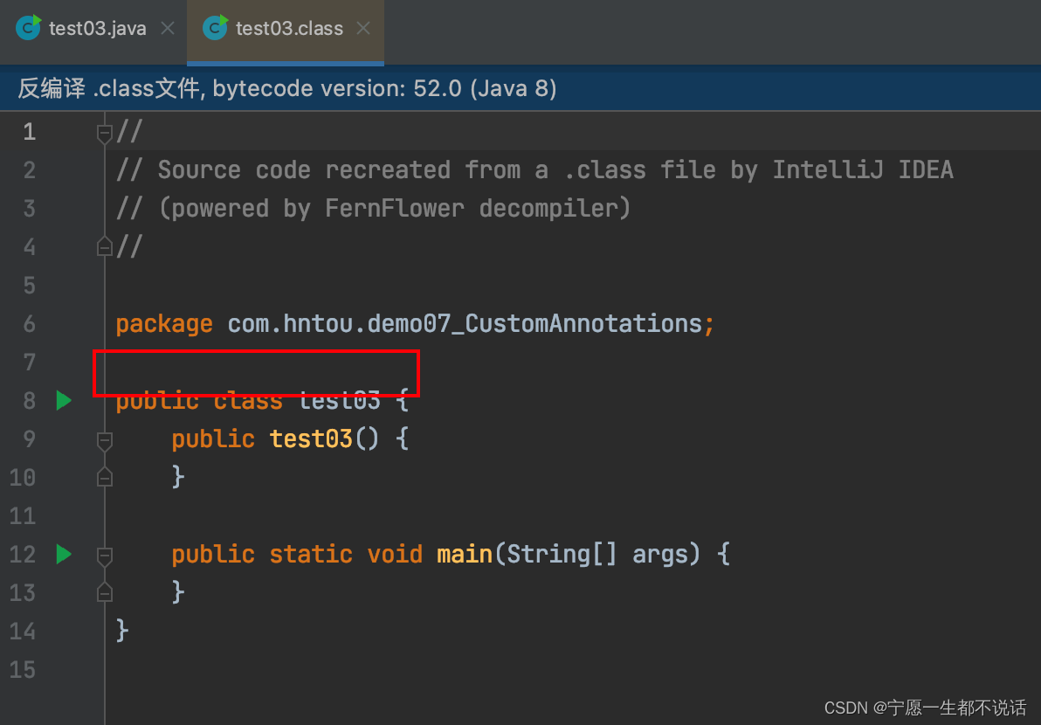The width and height of the screenshot is (1041, 725).
Task: Click line number 8 in the gutter
Action: tap(29, 400)
